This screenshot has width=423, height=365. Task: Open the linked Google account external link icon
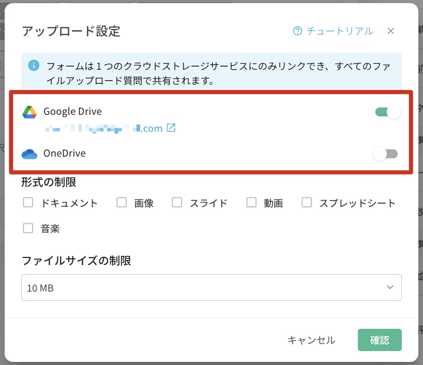click(x=171, y=128)
